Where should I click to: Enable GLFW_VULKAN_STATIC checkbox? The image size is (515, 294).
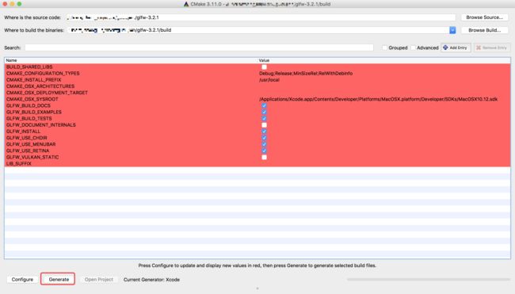264,157
